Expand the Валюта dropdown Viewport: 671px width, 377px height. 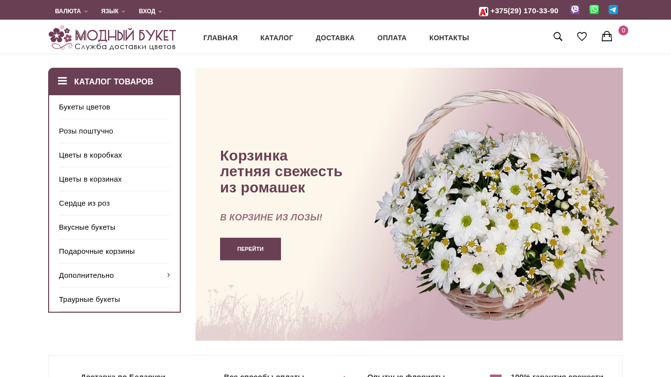click(x=71, y=11)
